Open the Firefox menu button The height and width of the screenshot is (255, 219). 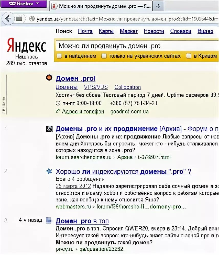[x=24, y=4]
